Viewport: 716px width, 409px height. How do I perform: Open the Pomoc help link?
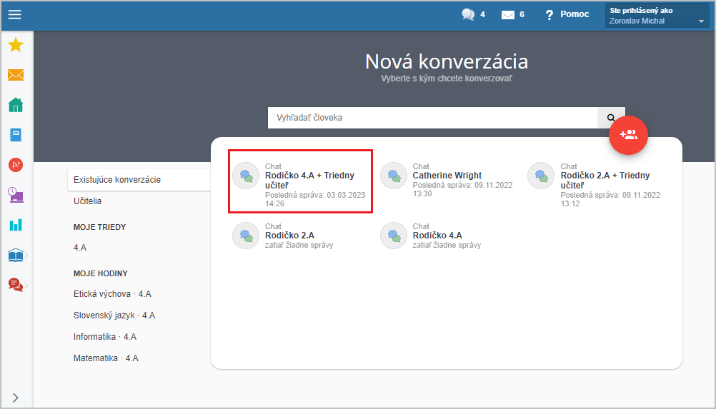point(567,14)
